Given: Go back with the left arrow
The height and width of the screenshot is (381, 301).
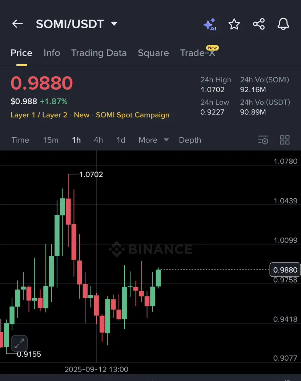Looking at the screenshot, I should [x=17, y=24].
